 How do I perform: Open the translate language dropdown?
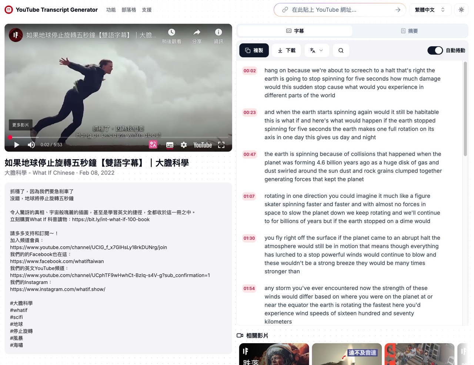[316, 50]
